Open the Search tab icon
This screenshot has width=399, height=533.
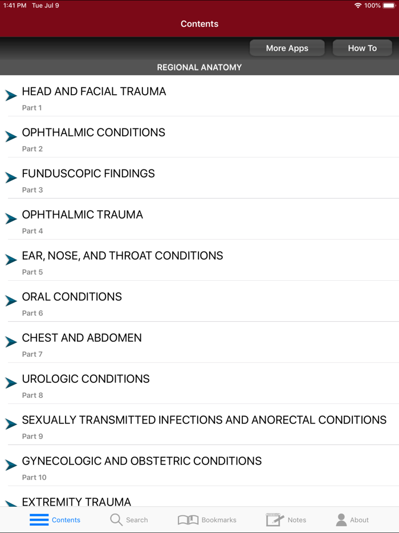[116, 519]
